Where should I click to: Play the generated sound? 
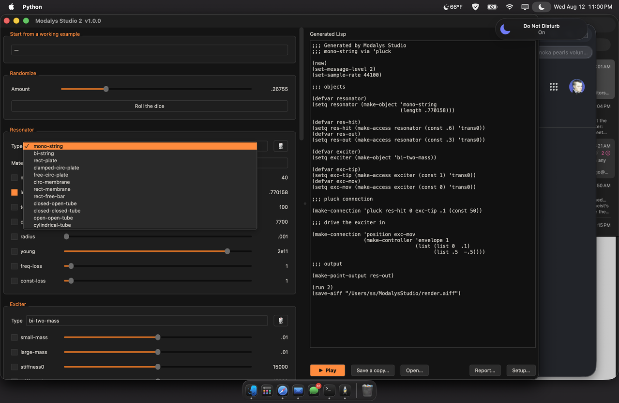pos(327,371)
